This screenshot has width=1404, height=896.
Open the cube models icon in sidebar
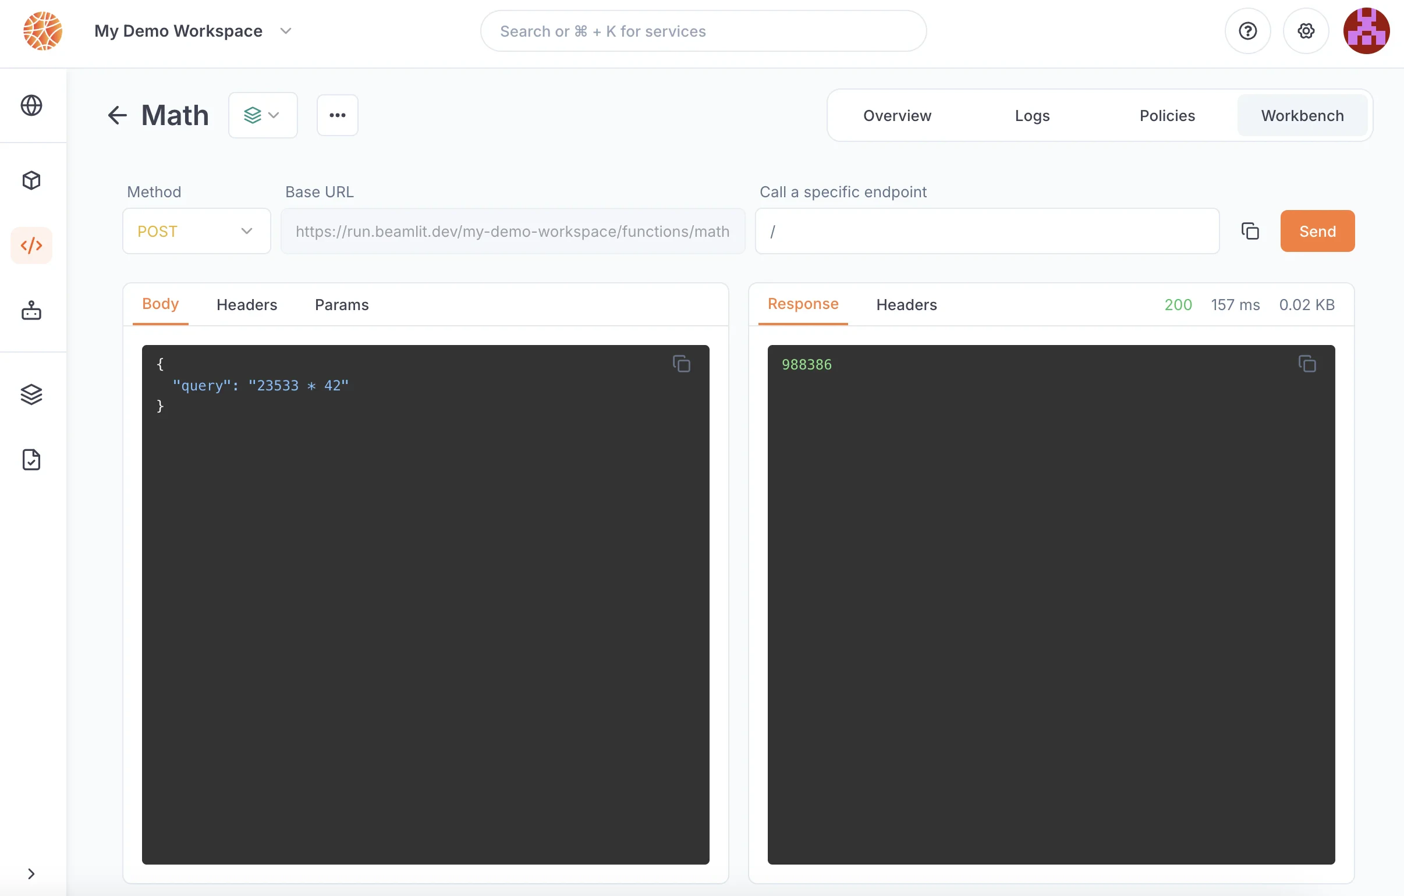[31, 180]
